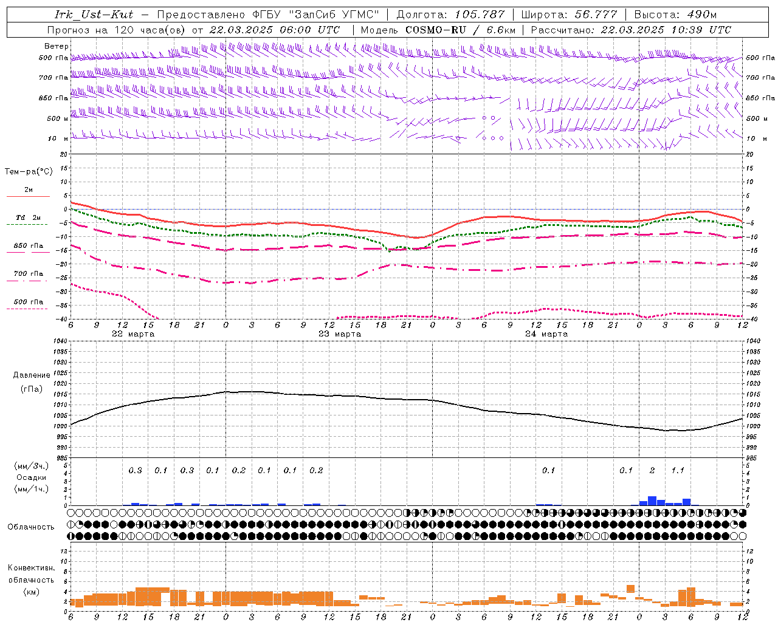
Task: Click the pressure panel title Давление
Action: [x=32, y=375]
